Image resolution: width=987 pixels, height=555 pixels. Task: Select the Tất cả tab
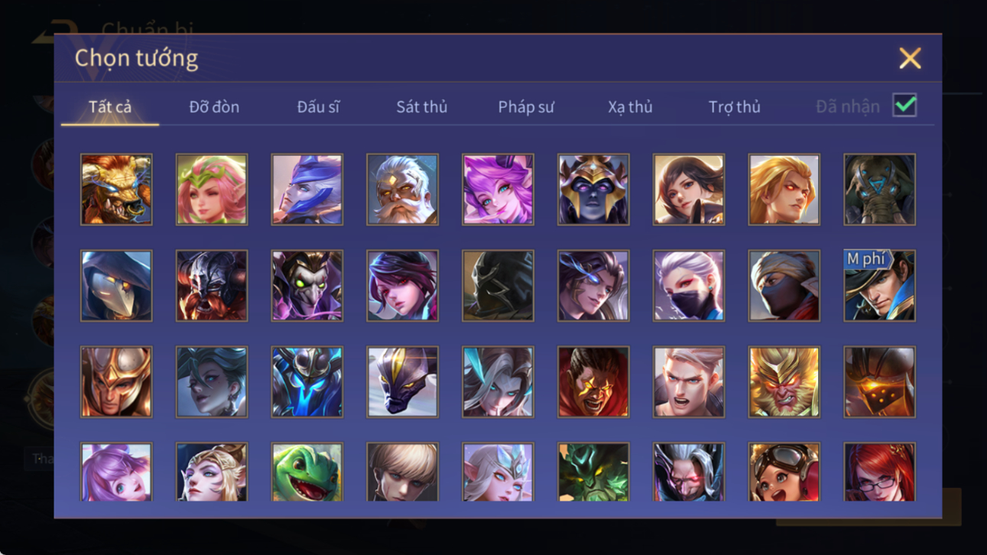(x=110, y=107)
